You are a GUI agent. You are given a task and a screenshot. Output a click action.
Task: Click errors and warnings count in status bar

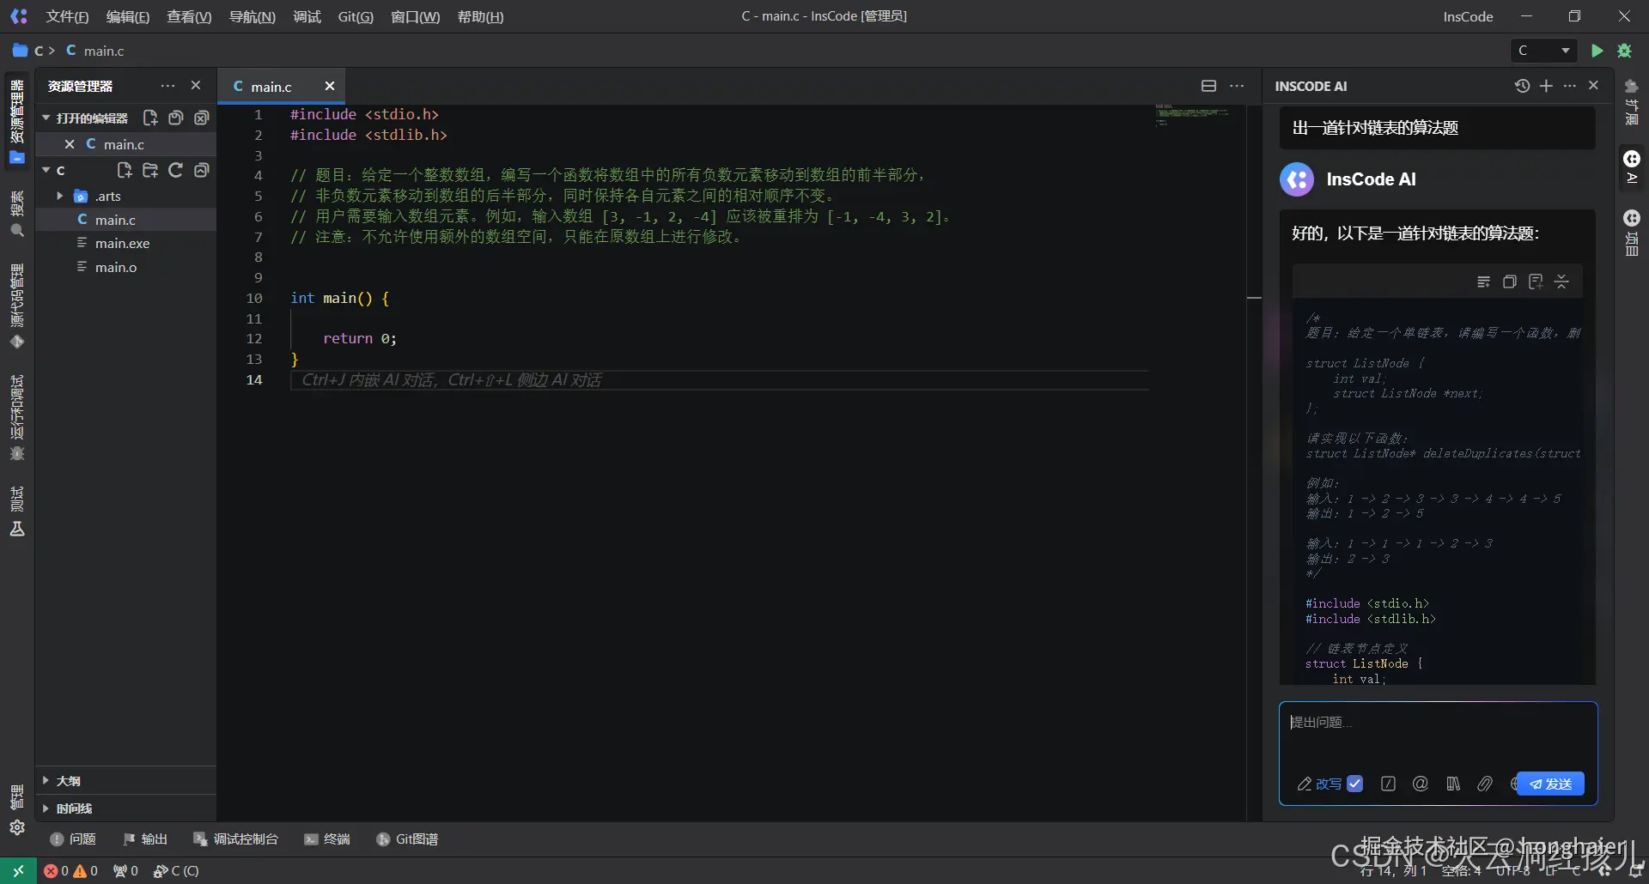71,871
